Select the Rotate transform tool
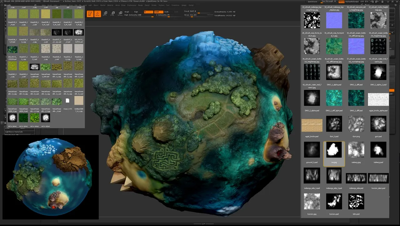Screen dimensions: 400x226 coord(120,14)
